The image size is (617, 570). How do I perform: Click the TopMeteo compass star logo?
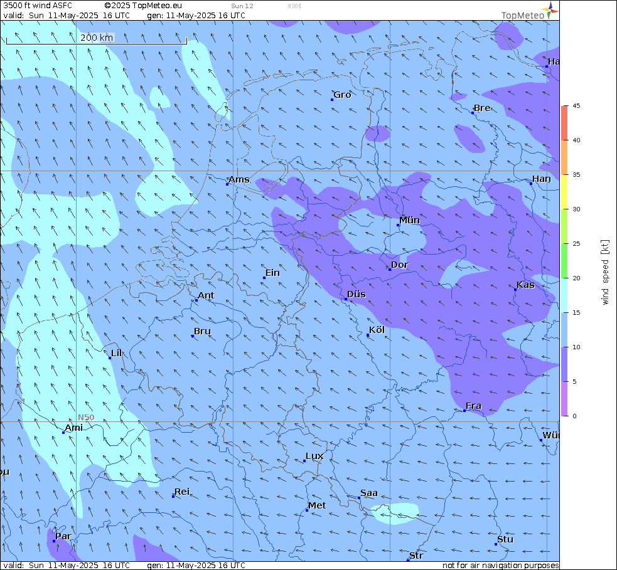(x=550, y=10)
